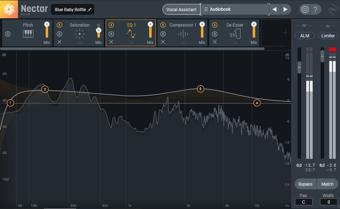Screen dimensions: 340x209
Task: Select the Saturation module starburst icon
Action: tap(79, 34)
